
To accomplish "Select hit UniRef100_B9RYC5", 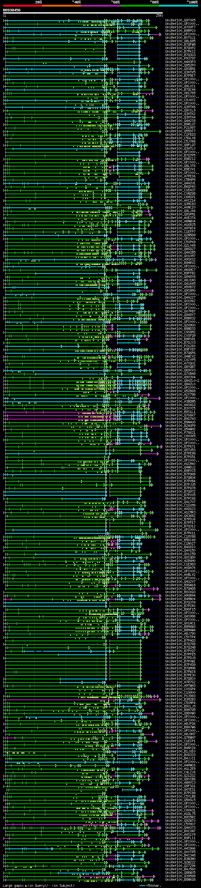I will [x=180, y=471].
